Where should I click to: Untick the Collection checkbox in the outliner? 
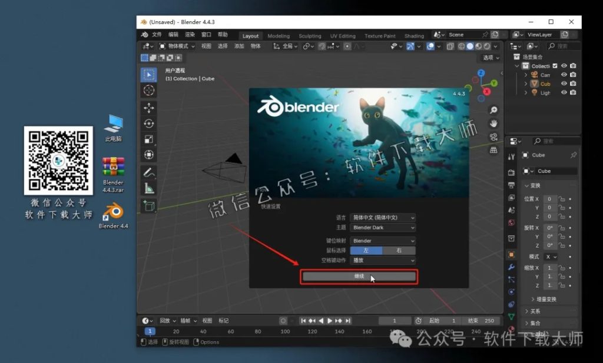click(555, 66)
